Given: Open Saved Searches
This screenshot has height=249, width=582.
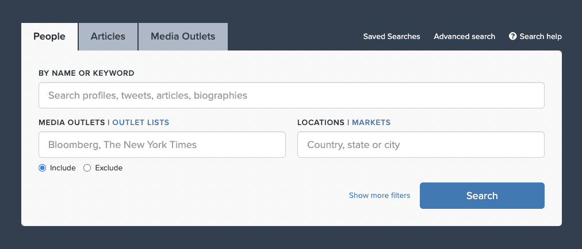Looking at the screenshot, I should 392,36.
